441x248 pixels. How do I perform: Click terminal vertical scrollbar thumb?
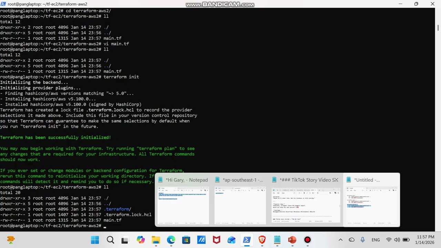coord(438,28)
